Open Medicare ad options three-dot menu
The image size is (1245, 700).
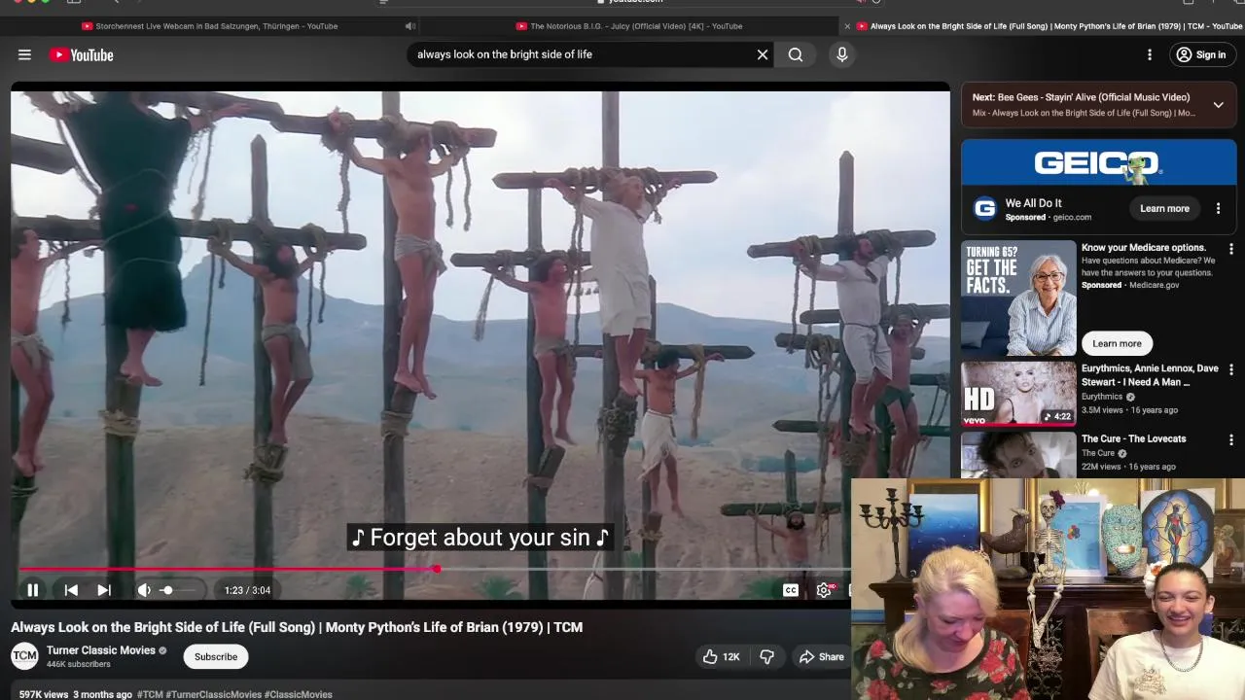click(x=1230, y=250)
